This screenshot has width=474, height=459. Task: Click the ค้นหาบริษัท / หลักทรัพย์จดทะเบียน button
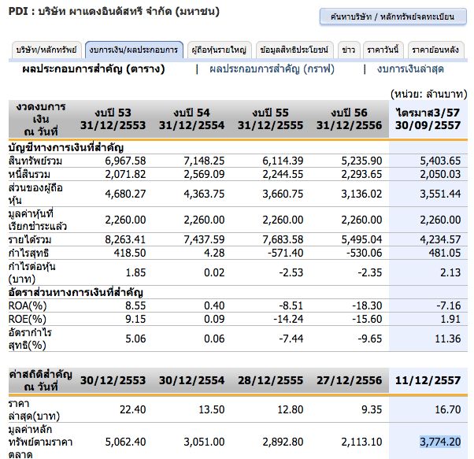[393, 17]
